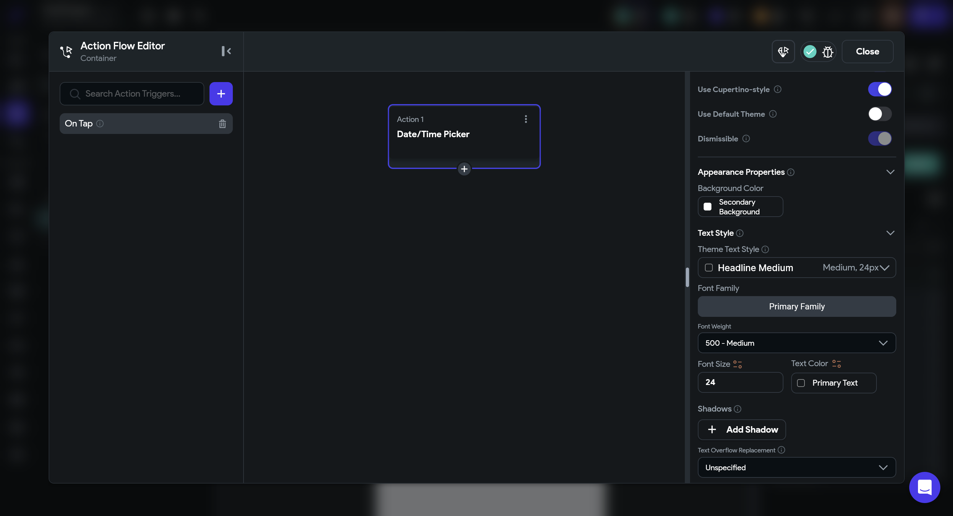The image size is (953, 516).
Task: Select the On Tap trigger
Action: click(141, 124)
